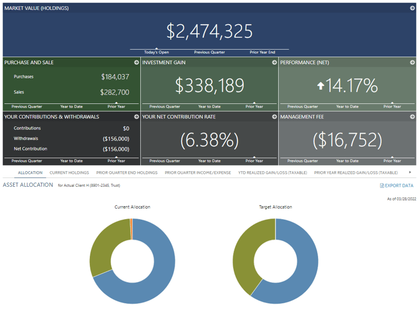Click the Target Allocation chart title
419x310 pixels.
276,207
